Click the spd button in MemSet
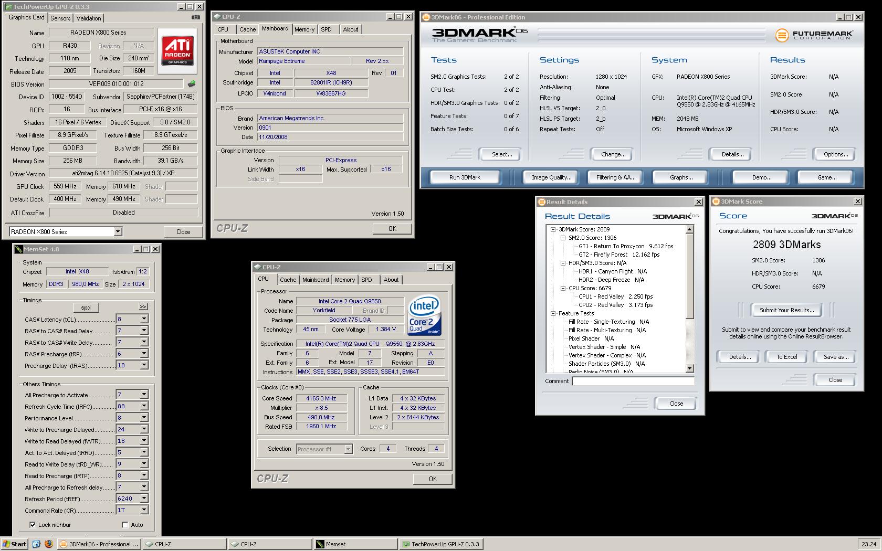Image resolution: width=882 pixels, height=551 pixels. click(x=86, y=308)
